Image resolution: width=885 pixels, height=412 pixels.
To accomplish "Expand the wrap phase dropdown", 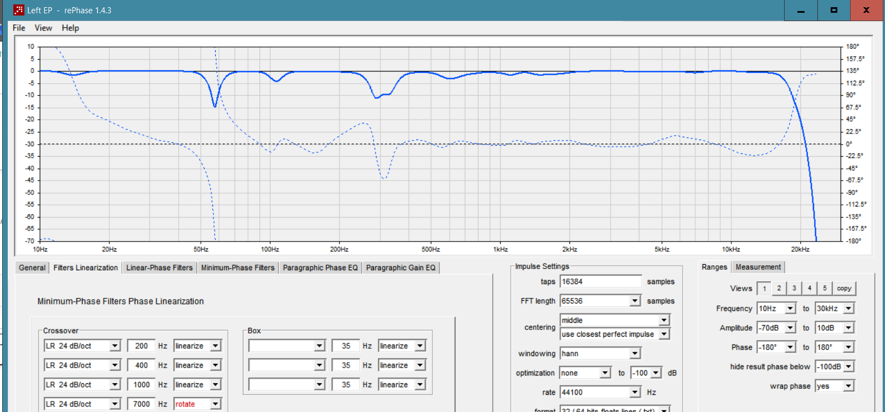I will point(849,387).
